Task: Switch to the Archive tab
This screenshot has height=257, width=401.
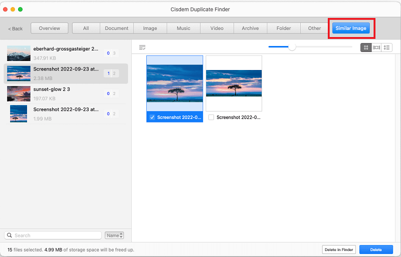Action: [x=250, y=28]
